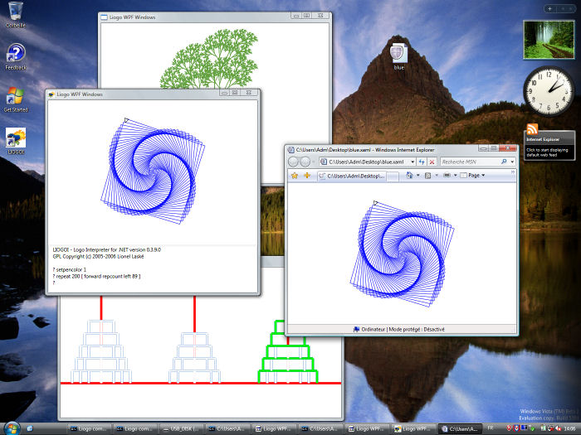Open the Liogo desktop shortcut icon
Image resolution: width=581 pixels, height=435 pixels.
click(x=16, y=138)
